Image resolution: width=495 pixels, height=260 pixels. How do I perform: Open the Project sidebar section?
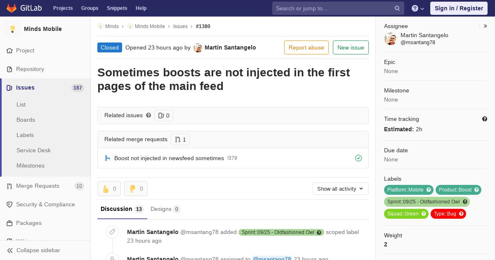25,50
